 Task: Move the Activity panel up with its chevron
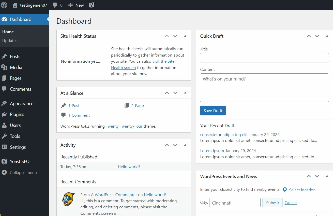point(167,145)
